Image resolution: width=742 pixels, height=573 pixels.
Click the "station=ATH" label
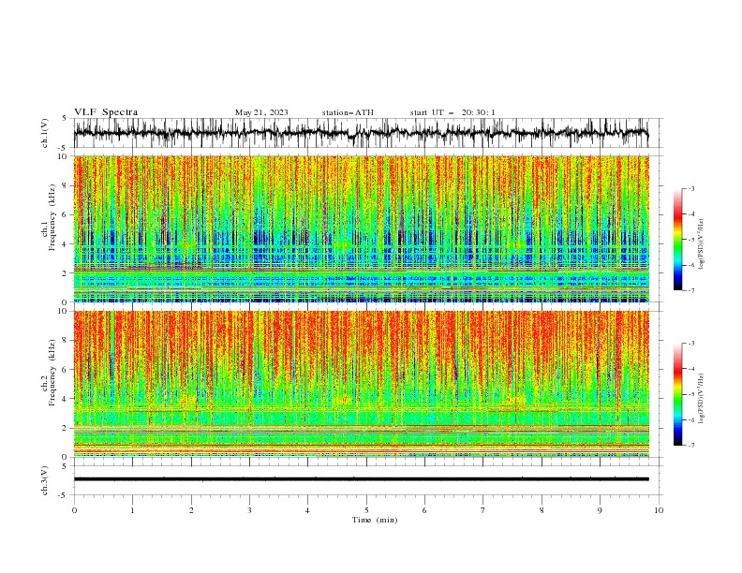coord(348,112)
